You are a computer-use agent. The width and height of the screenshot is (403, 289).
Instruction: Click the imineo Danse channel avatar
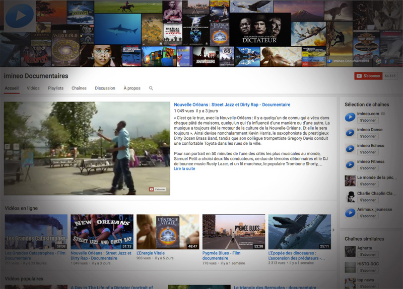tap(350, 133)
